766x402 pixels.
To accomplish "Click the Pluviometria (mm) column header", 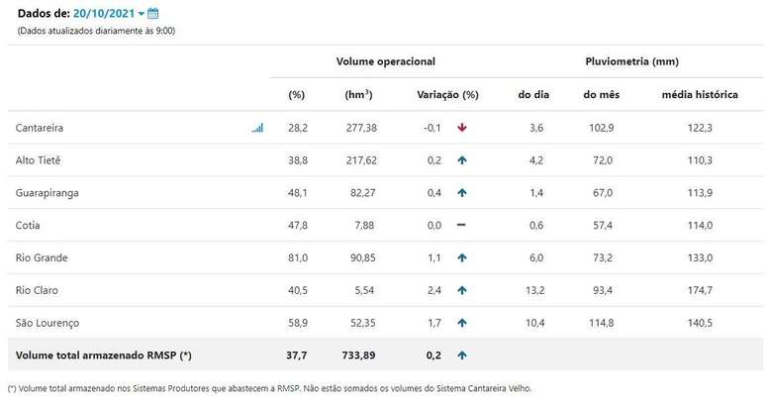I will click(631, 61).
